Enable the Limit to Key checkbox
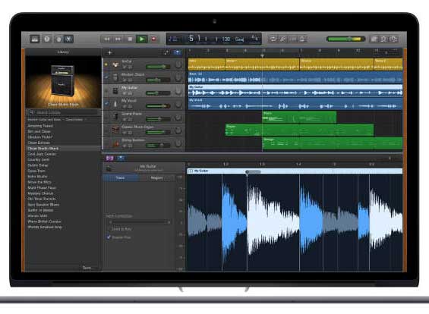429x314 pixels. 109,229
